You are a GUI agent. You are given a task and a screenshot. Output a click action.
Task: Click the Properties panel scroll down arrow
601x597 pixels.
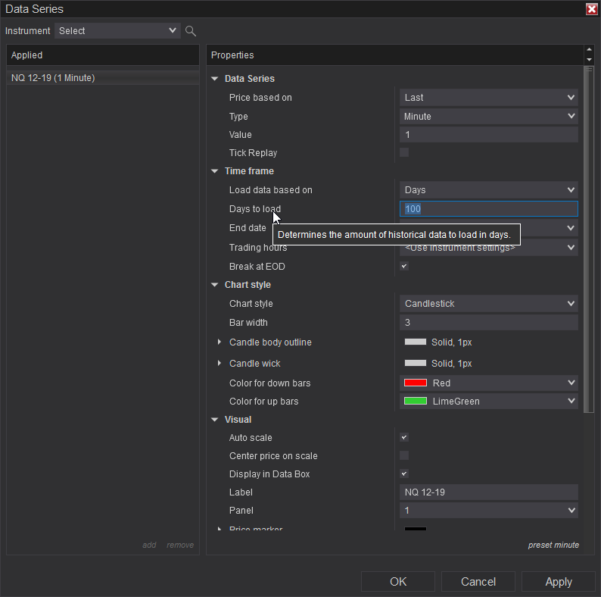click(590, 59)
